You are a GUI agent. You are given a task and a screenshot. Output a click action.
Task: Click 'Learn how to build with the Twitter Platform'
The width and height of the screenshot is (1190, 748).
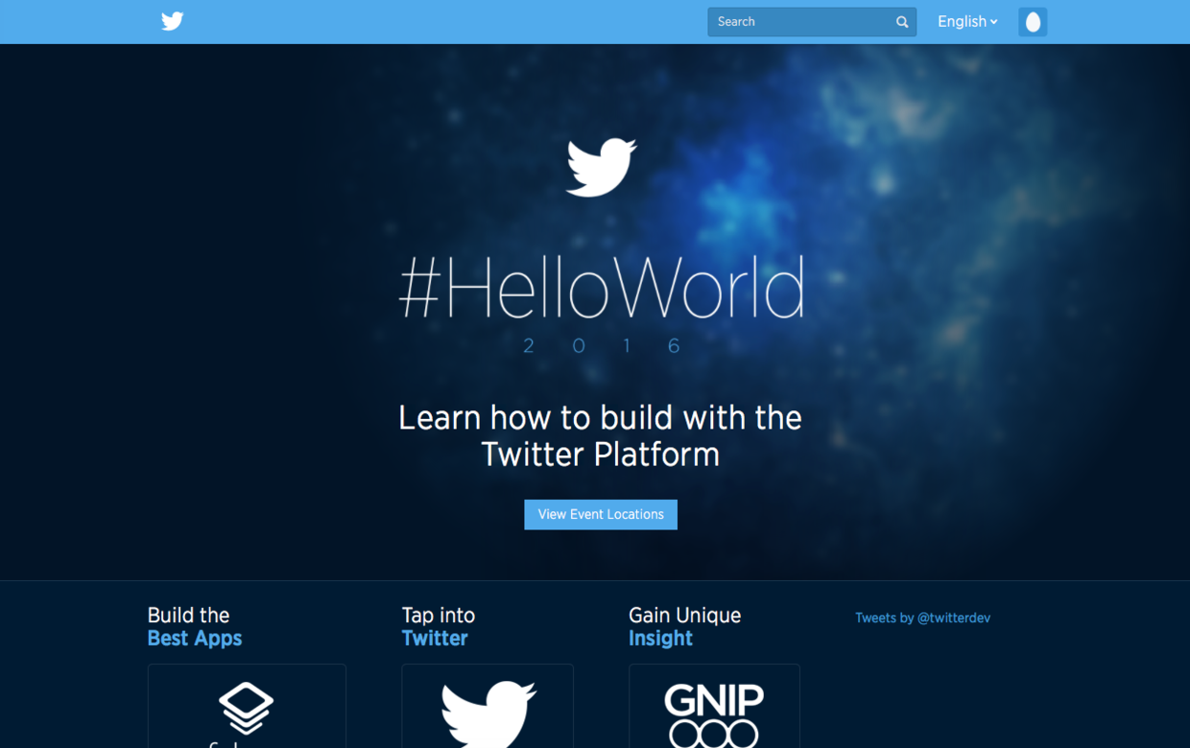tap(601, 435)
